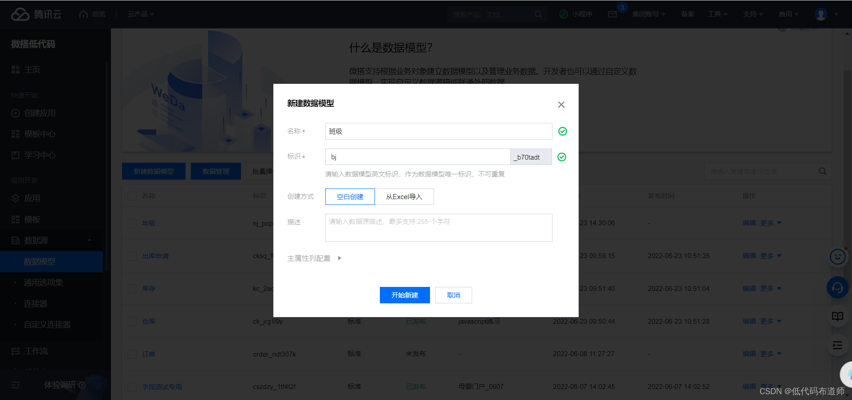The height and width of the screenshot is (400, 852).
Task: Click the search magnifier in top bar
Action: coord(538,14)
